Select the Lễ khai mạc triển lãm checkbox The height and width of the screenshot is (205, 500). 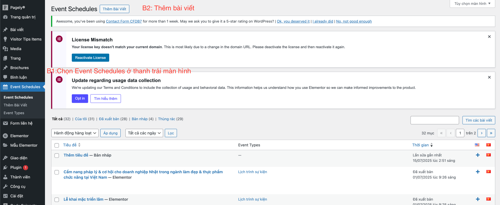57,200
